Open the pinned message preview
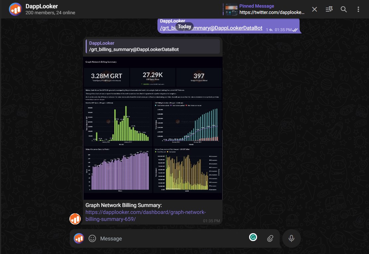 click(271, 9)
